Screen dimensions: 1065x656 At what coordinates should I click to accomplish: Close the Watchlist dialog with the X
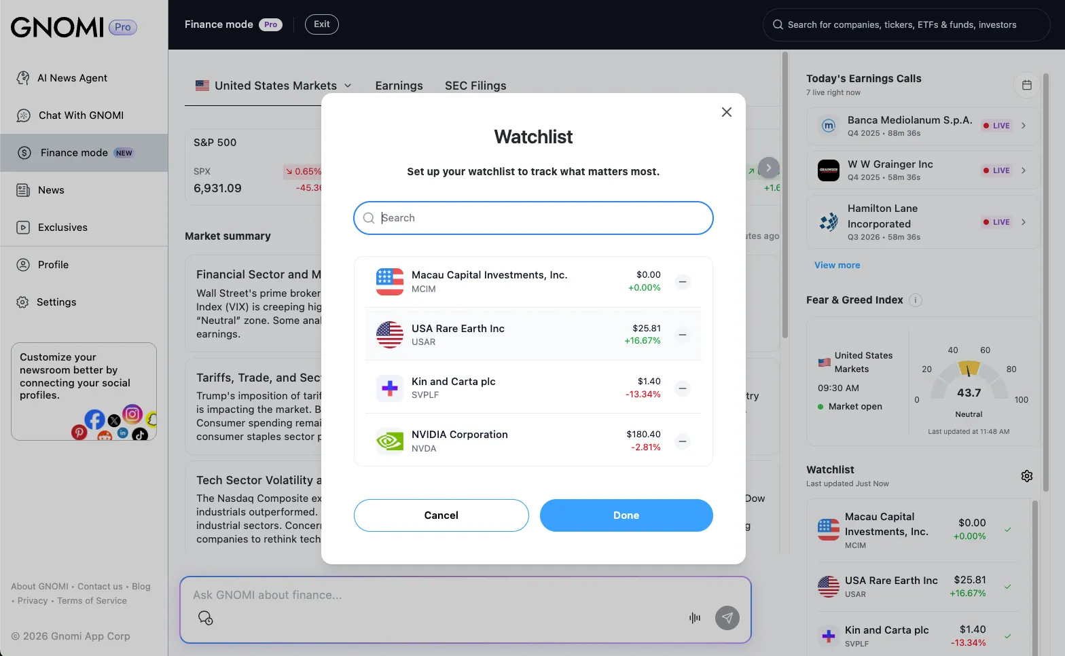click(x=727, y=112)
